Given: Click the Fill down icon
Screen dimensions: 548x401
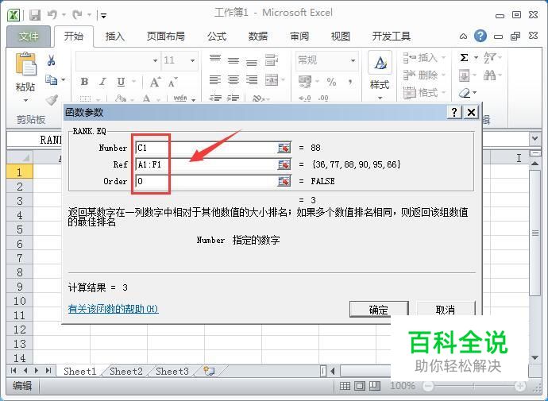Looking at the screenshot, I should point(464,75).
